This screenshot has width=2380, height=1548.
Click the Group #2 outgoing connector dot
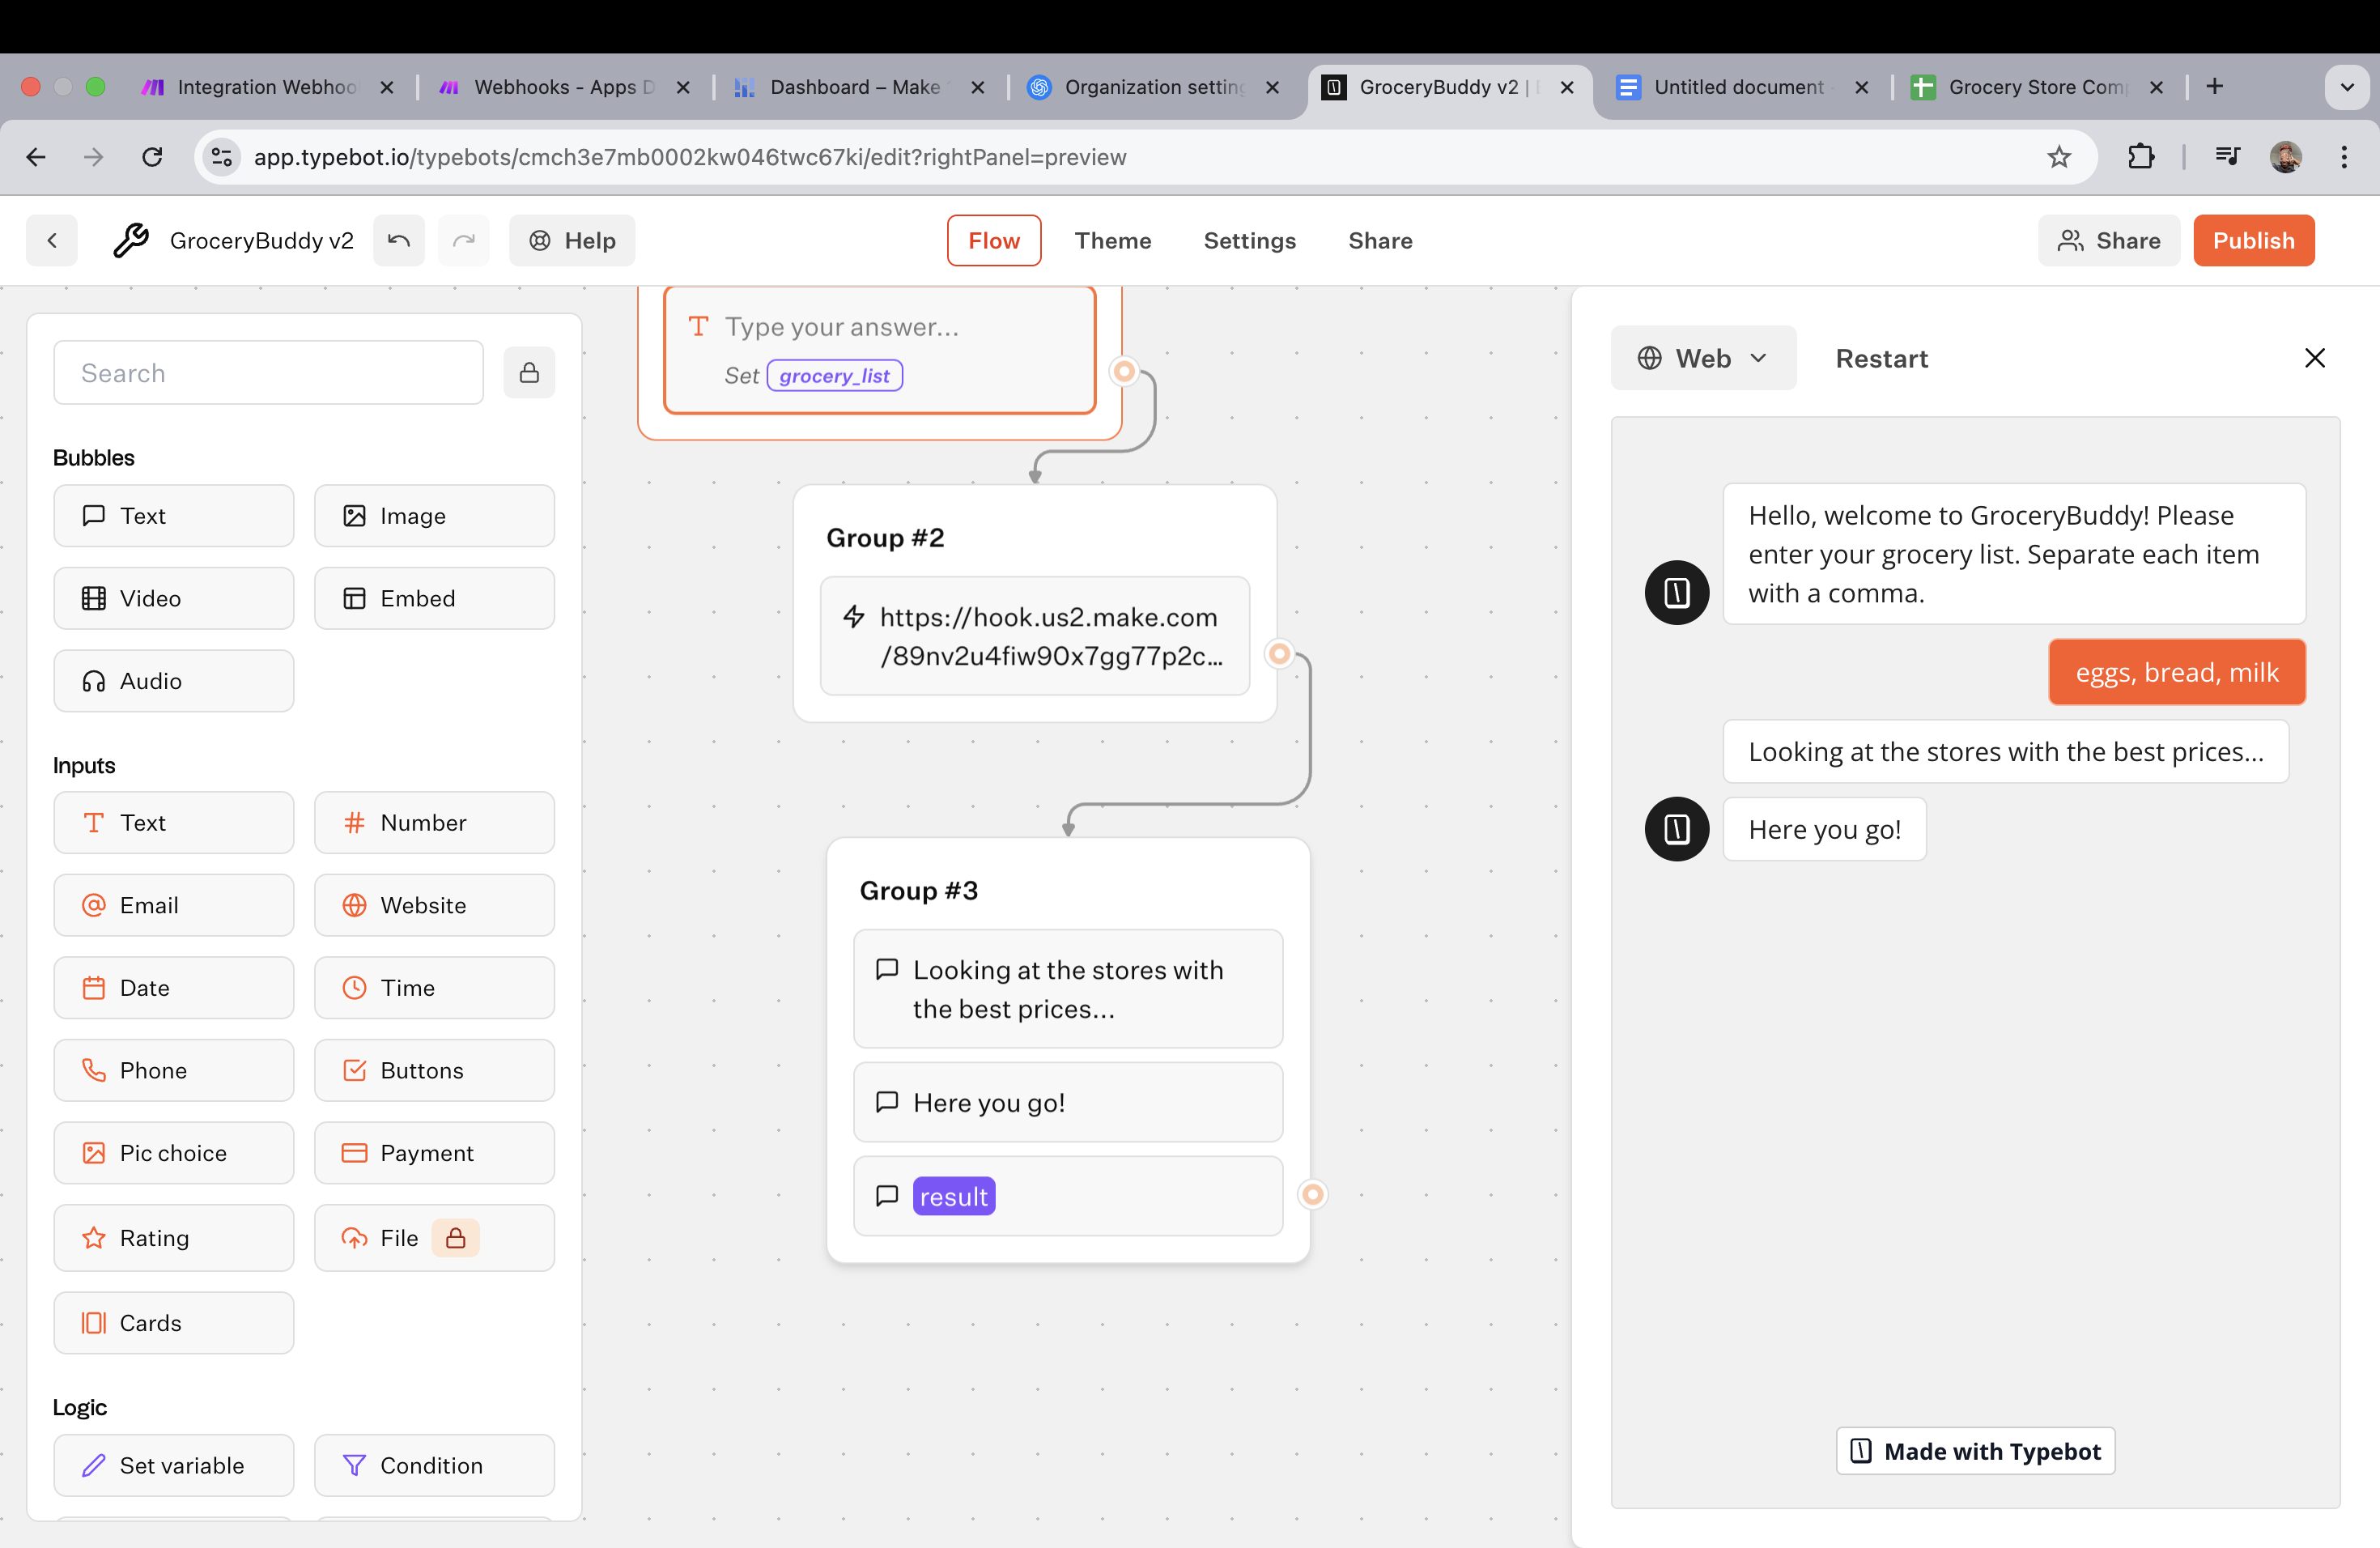pyautogui.click(x=1279, y=654)
